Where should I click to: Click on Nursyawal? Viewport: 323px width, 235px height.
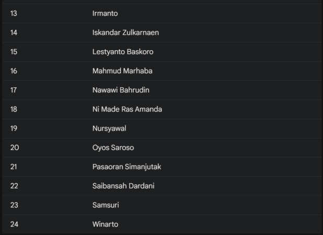click(x=109, y=128)
